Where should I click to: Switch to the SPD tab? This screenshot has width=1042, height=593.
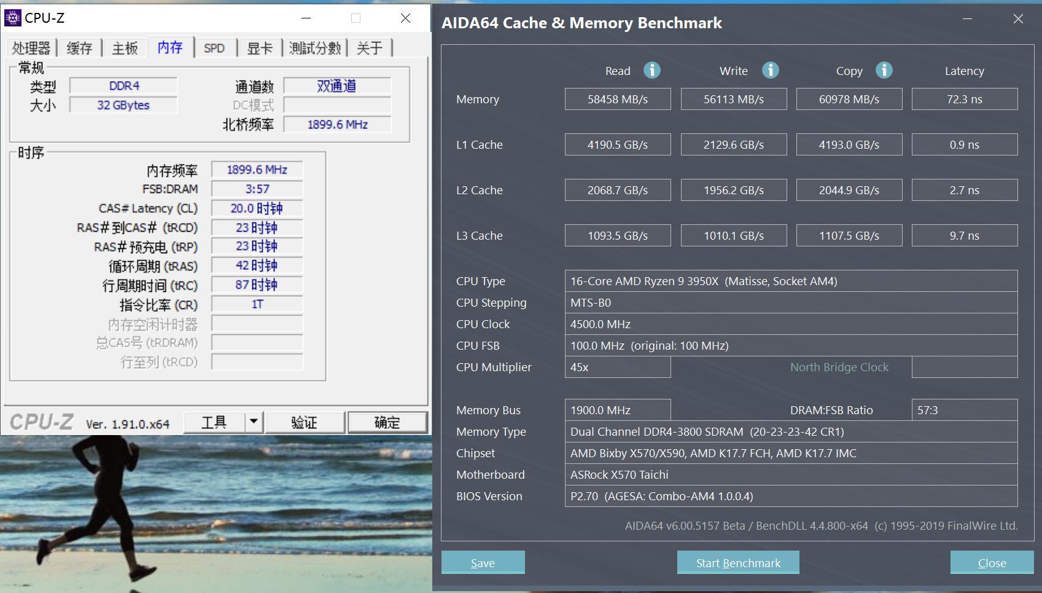pos(216,48)
